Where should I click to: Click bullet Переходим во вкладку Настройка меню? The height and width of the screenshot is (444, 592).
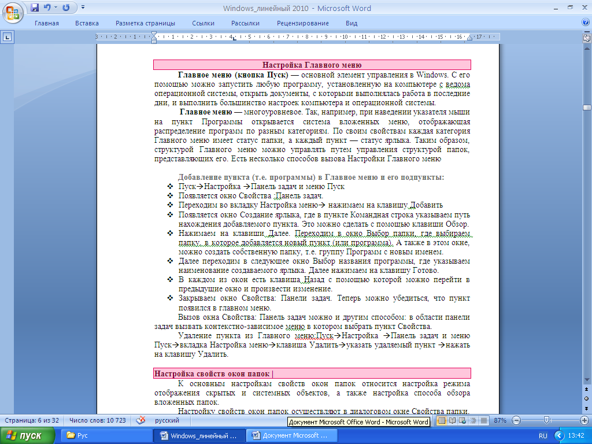[x=310, y=205]
